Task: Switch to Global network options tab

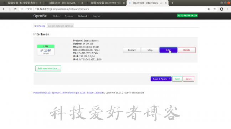Action: pyautogui.click(x=60, y=26)
